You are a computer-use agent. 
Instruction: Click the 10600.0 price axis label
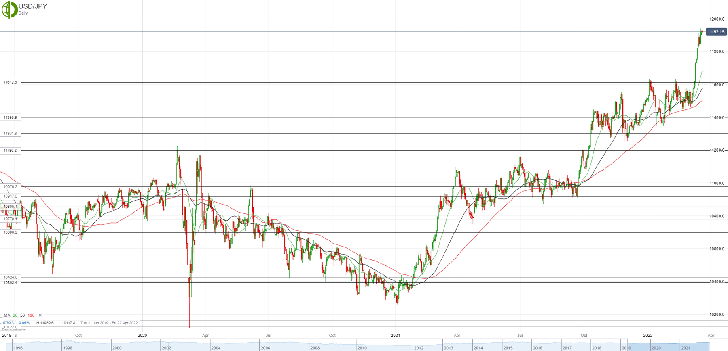[717, 249]
